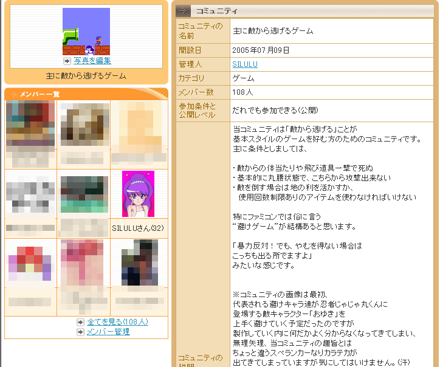The height and width of the screenshot is (367, 440).
Task: Open the green-striped middle-center member avatar
Action: pyautogui.click(x=84, y=195)
